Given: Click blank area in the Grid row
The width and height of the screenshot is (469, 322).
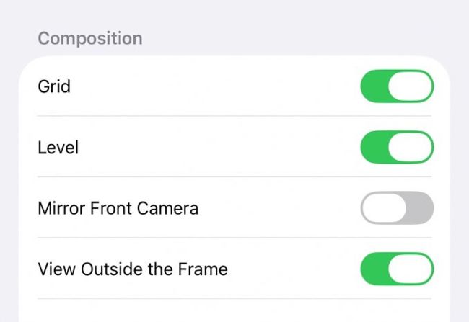Looking at the screenshot, I should click(215, 86).
